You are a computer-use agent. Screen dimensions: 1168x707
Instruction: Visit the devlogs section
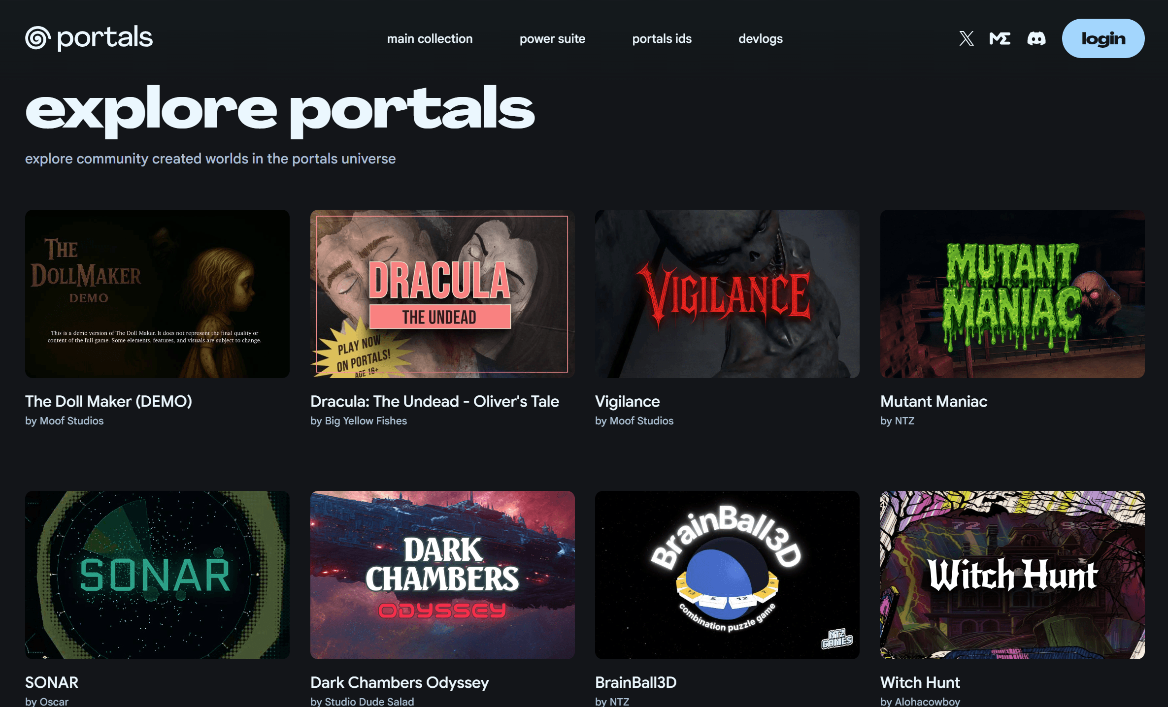[760, 38]
